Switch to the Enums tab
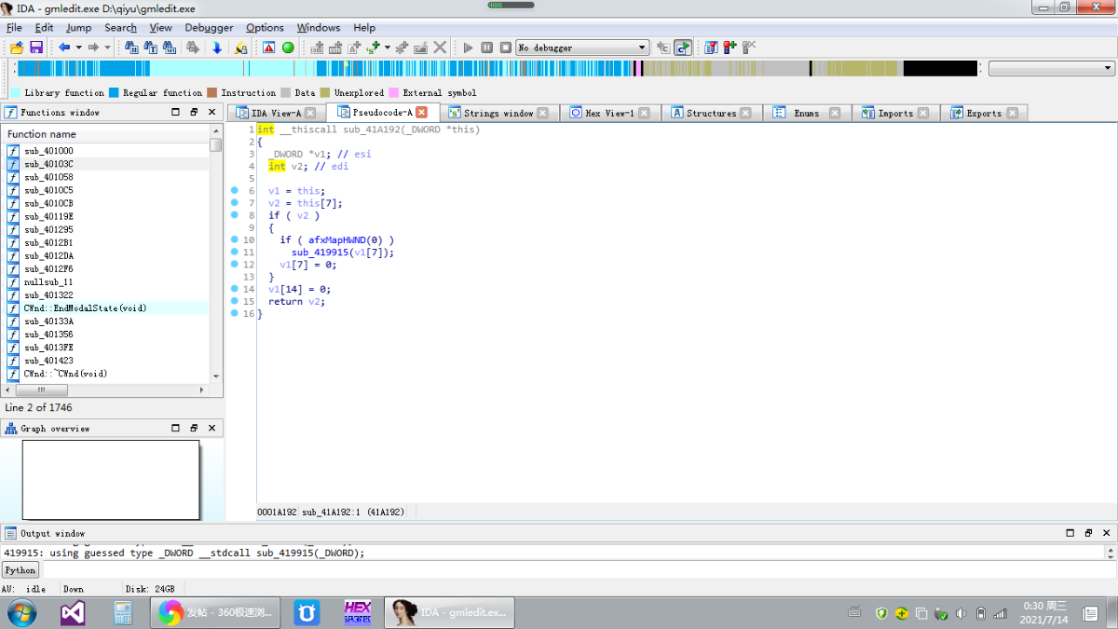 click(x=806, y=113)
